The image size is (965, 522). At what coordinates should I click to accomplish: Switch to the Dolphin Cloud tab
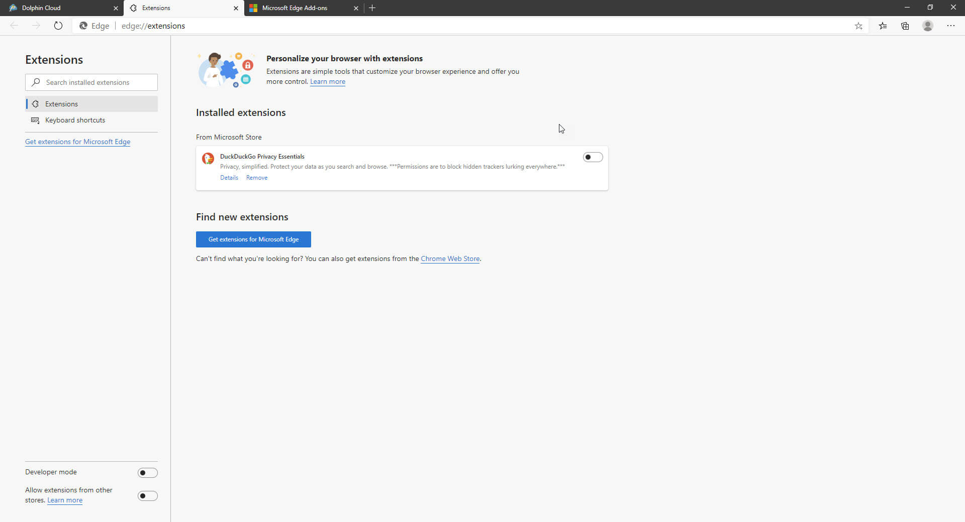coord(61,8)
